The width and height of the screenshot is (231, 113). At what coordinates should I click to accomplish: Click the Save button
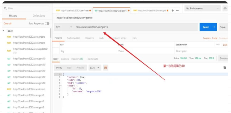223,27
